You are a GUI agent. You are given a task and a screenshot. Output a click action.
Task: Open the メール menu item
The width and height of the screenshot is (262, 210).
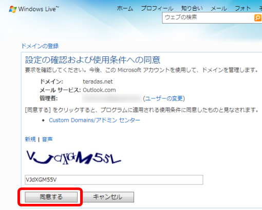(x=219, y=8)
